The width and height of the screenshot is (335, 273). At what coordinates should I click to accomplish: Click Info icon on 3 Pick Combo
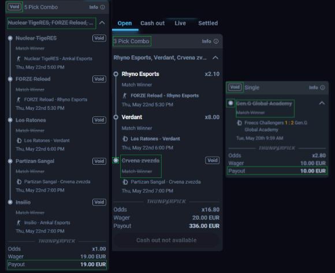coord(216,41)
